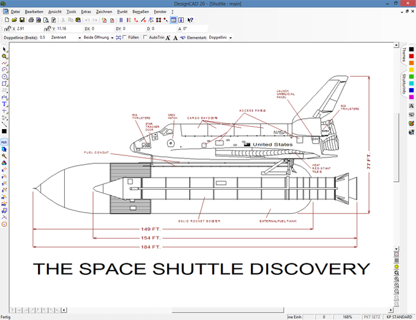Toggle the grid display icon
Image resolution: width=416 pixels, height=320 pixels.
[396, 261]
